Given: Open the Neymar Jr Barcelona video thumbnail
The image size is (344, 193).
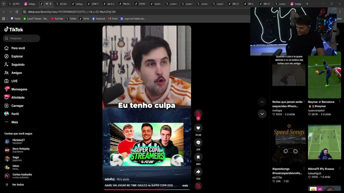Looking at the screenshot, I should click(324, 75).
